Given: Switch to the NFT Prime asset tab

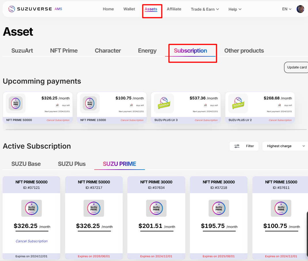Looking at the screenshot, I should (x=64, y=51).
